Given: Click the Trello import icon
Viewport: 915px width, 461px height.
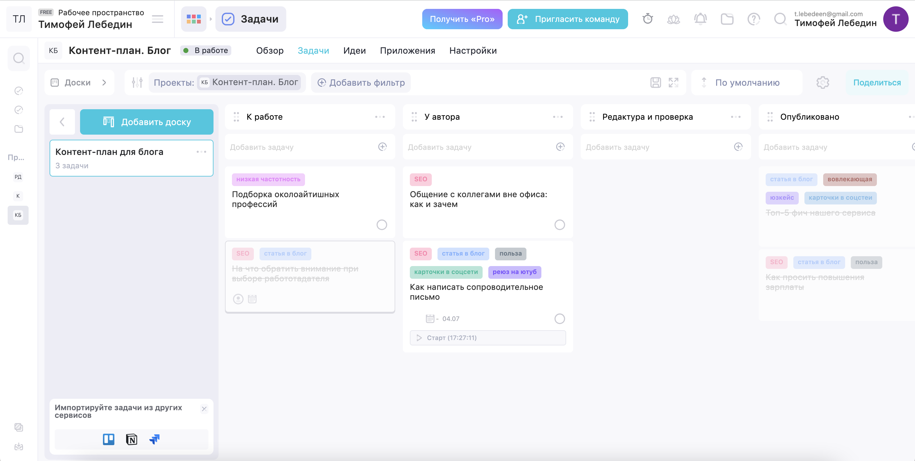Looking at the screenshot, I should pos(109,439).
